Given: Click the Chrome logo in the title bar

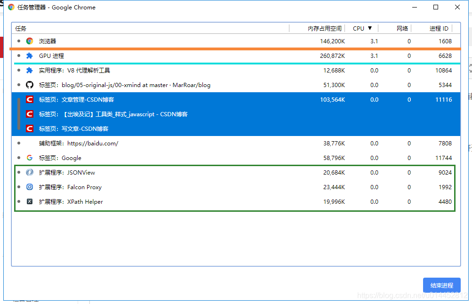Looking at the screenshot, I should pyautogui.click(x=11, y=7).
